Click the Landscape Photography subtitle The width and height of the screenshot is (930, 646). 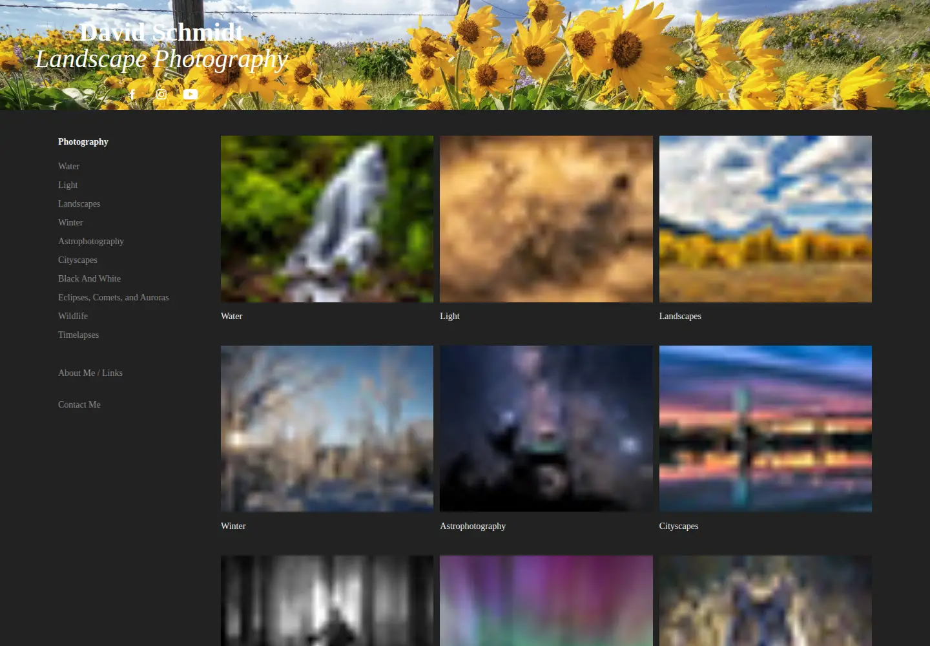[161, 59]
